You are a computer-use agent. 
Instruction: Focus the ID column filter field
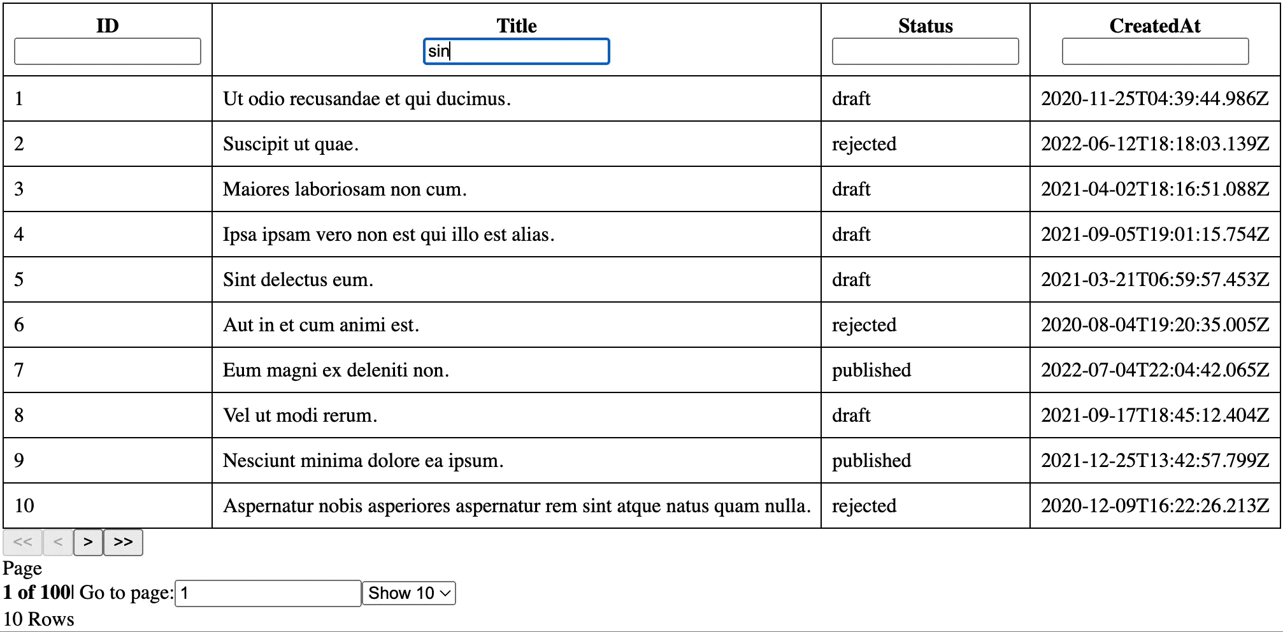click(x=108, y=52)
